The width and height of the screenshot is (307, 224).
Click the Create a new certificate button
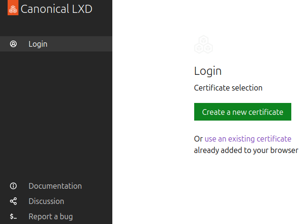[x=243, y=112]
